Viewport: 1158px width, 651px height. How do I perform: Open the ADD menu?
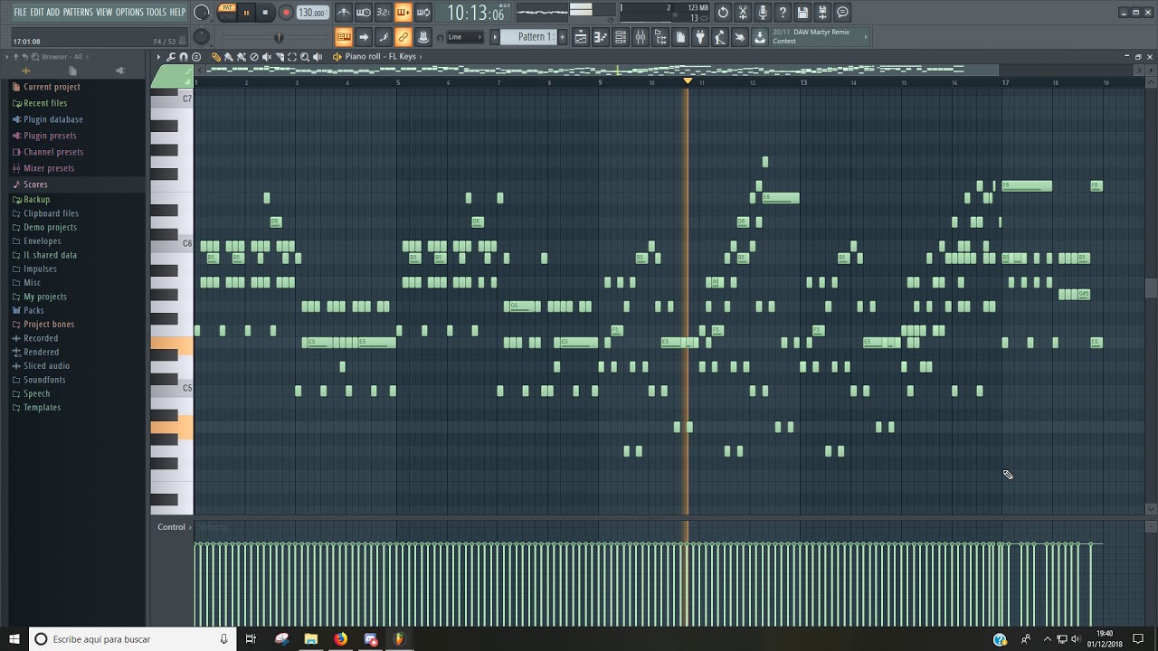[53, 12]
